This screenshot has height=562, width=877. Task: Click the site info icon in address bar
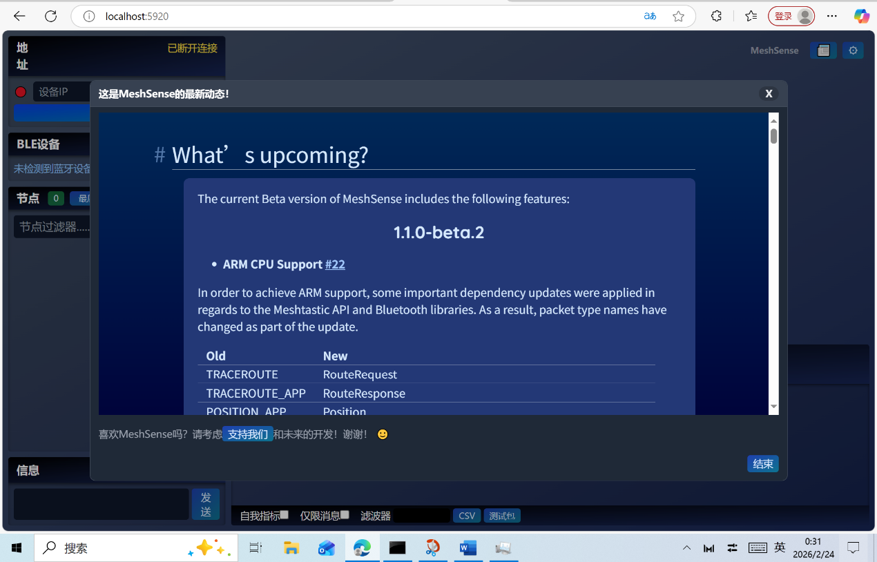click(x=89, y=16)
